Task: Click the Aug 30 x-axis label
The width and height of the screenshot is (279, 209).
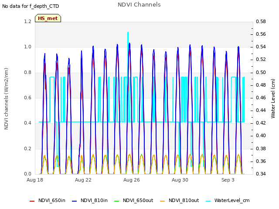Action: click(180, 180)
